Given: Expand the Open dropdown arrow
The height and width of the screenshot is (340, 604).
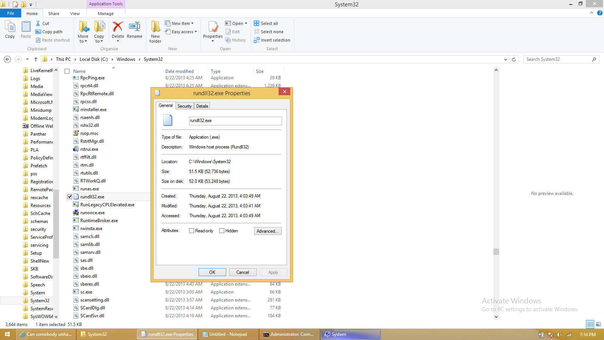Looking at the screenshot, I should 246,23.
